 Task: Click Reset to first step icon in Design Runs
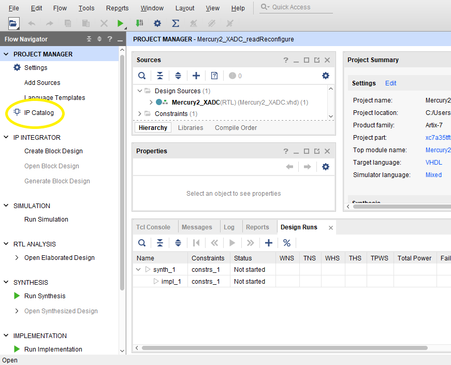196,243
